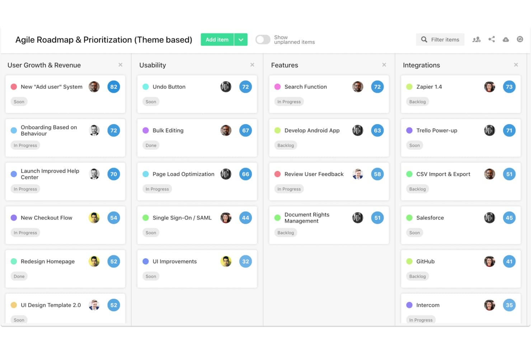
Task: Click the red dot on Review User Feedback
Action: [x=277, y=174]
